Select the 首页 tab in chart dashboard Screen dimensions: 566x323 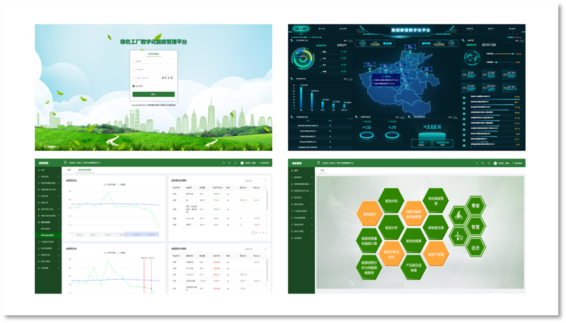(69, 170)
